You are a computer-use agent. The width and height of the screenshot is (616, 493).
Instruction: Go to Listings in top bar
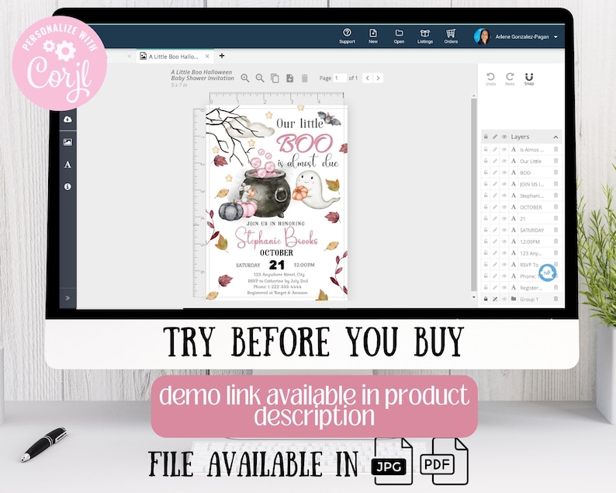[424, 36]
